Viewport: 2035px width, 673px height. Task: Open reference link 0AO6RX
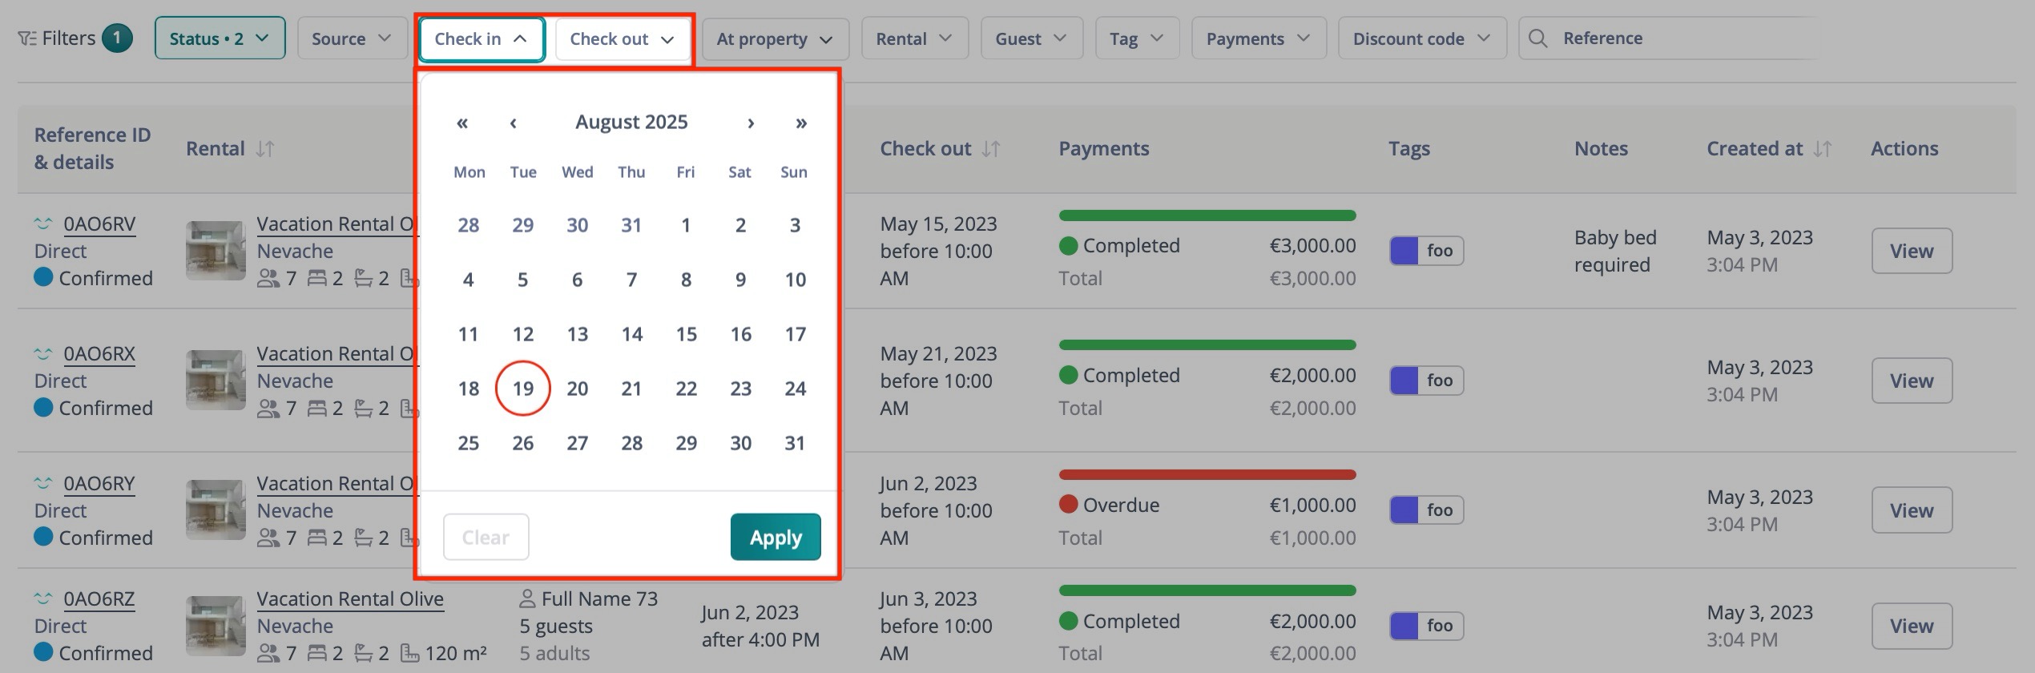click(x=99, y=353)
